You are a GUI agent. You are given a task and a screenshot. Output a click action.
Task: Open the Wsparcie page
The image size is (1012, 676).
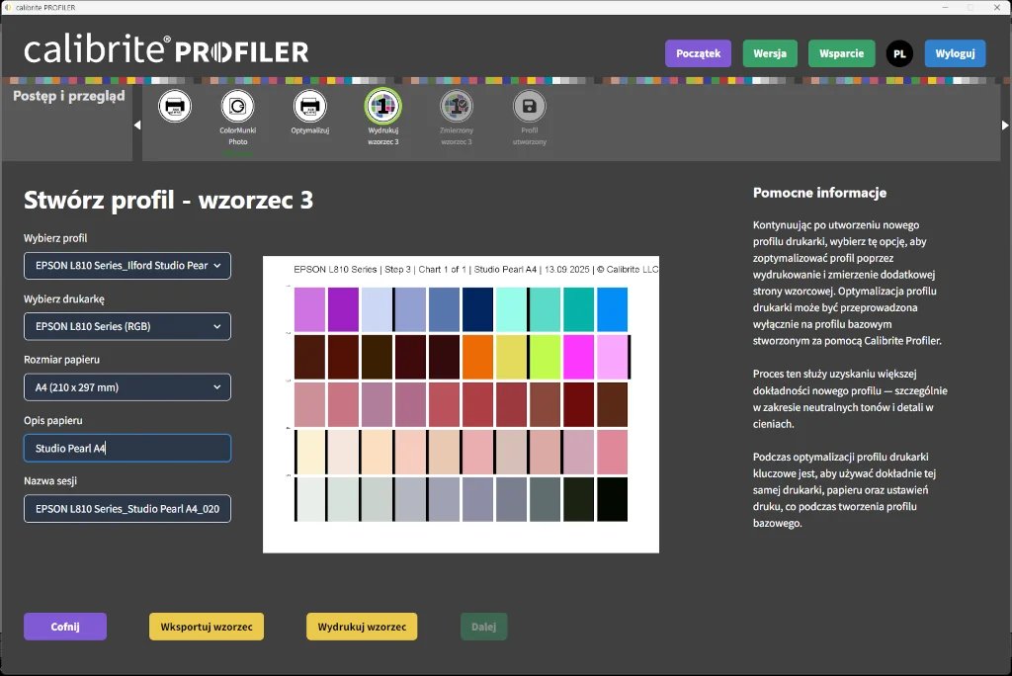pos(841,53)
